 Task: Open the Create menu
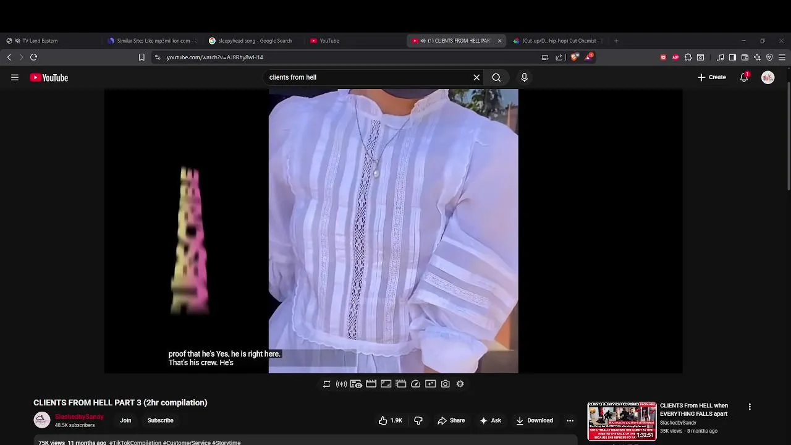pyautogui.click(x=712, y=77)
